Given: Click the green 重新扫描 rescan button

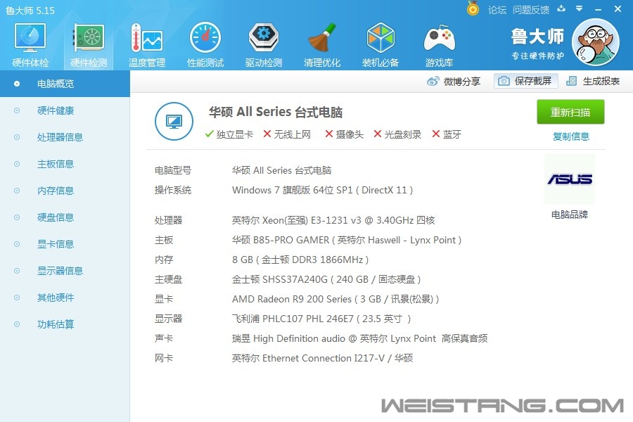Looking at the screenshot, I should click(570, 112).
